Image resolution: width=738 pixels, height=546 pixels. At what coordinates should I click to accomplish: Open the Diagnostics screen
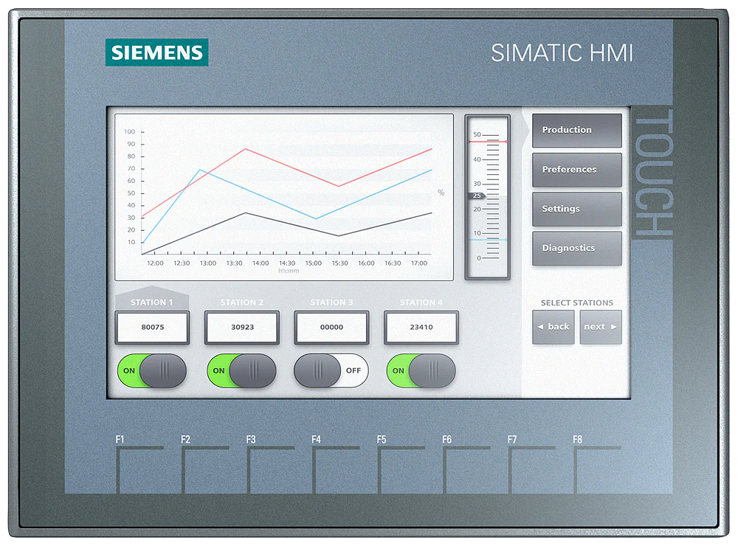tap(576, 248)
